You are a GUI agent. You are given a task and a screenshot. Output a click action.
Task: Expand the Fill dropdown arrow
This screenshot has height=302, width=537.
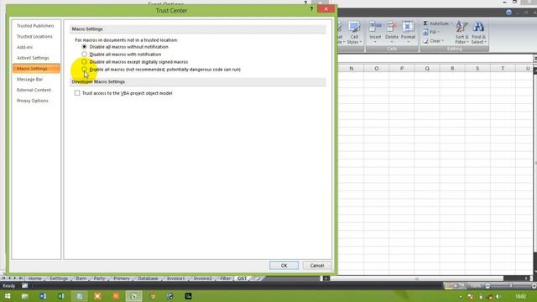coord(438,32)
